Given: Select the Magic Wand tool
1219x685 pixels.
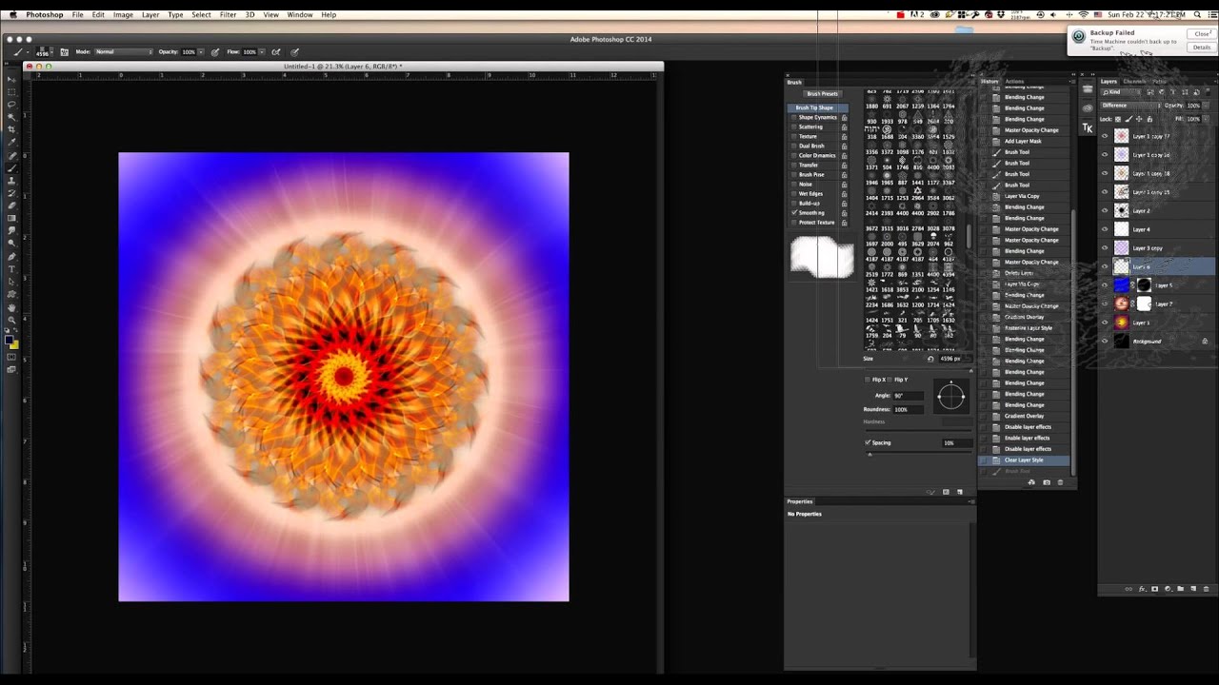Looking at the screenshot, I should (12, 117).
